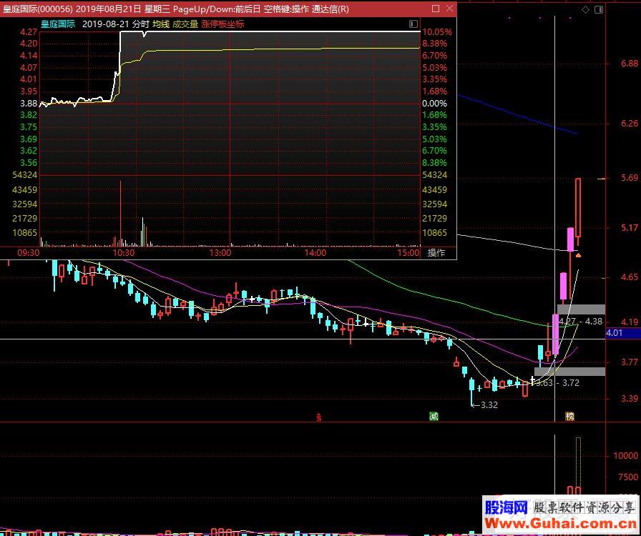Click 皇庭国际 stock name in popup header
Screen dimensions: 641x536
pyautogui.click(x=57, y=24)
